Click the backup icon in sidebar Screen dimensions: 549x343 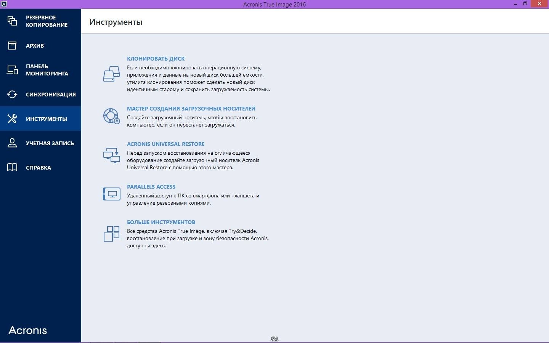(x=12, y=21)
